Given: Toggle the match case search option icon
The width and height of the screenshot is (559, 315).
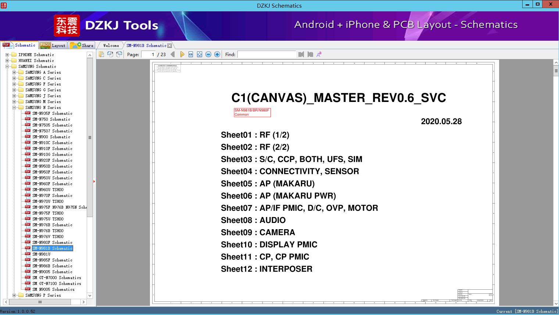Looking at the screenshot, I should click(319, 54).
